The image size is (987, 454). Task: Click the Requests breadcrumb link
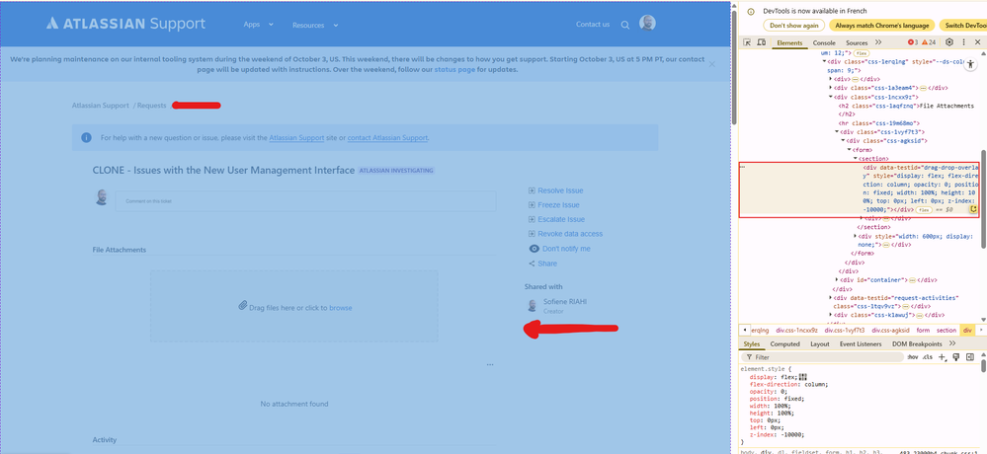152,106
